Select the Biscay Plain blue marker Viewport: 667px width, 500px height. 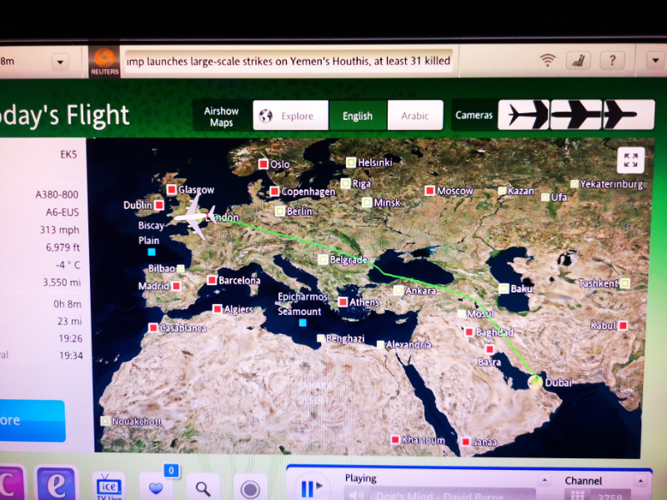[152, 252]
